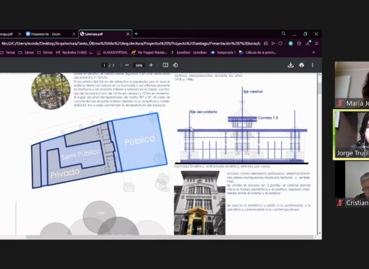Screen dimensions: 369x269
Task: Close the Láminas.pdf tab
Action: tap(128, 34)
